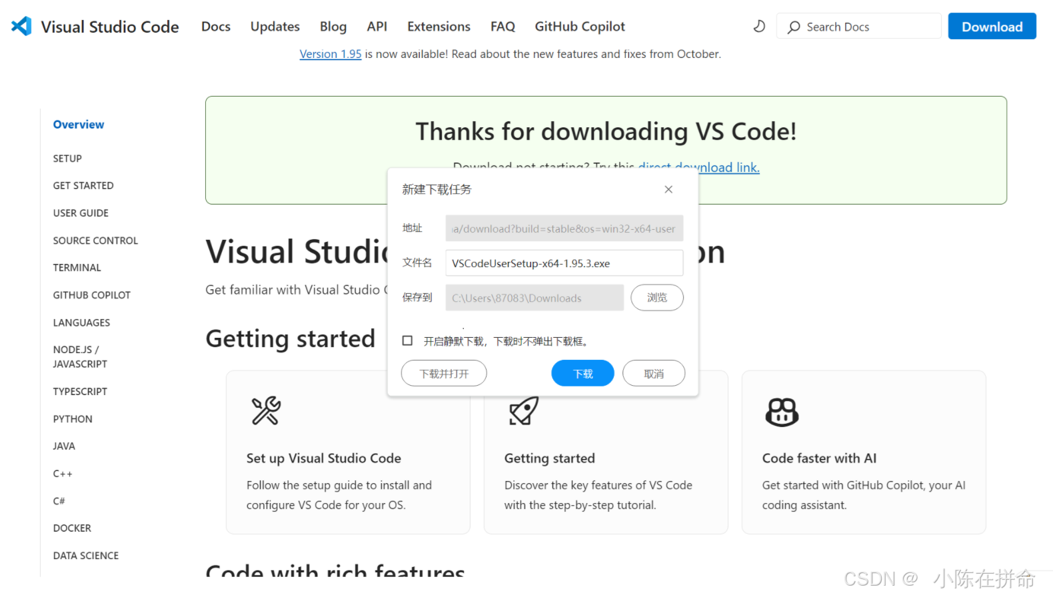
Task: Expand the TYPESCRIPT sidebar section
Action: (x=80, y=392)
